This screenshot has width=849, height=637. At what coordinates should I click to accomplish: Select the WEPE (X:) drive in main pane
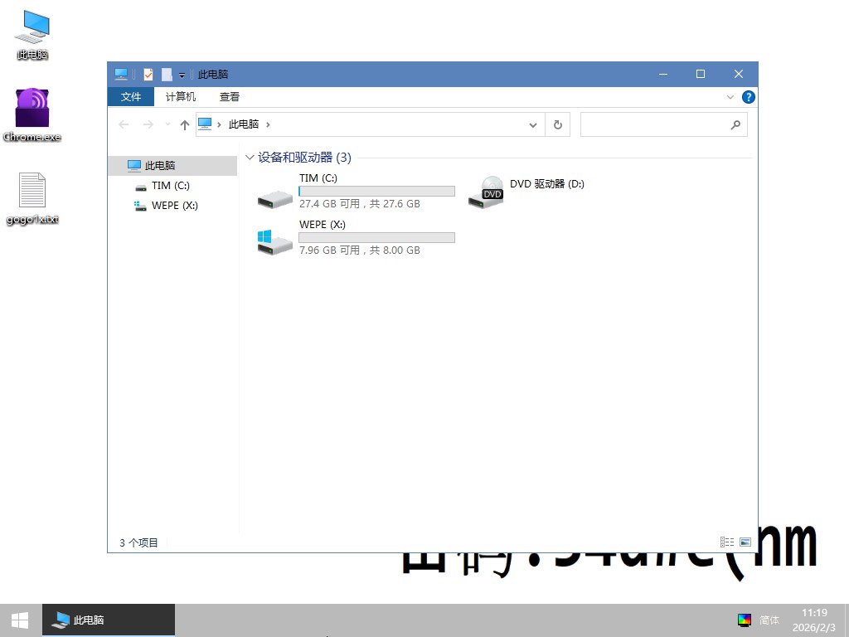275,241
